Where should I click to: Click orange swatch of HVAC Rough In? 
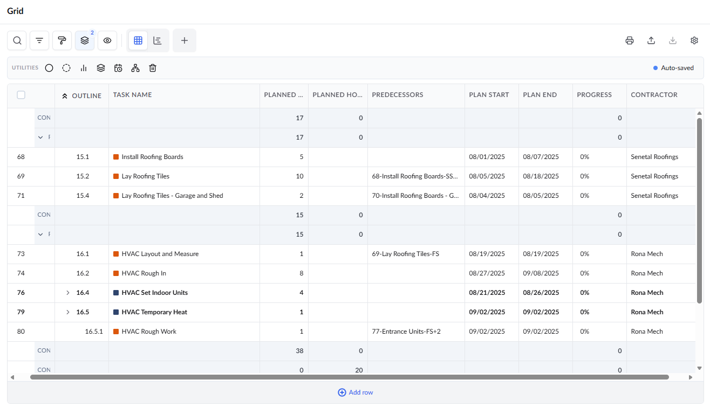[116, 273]
